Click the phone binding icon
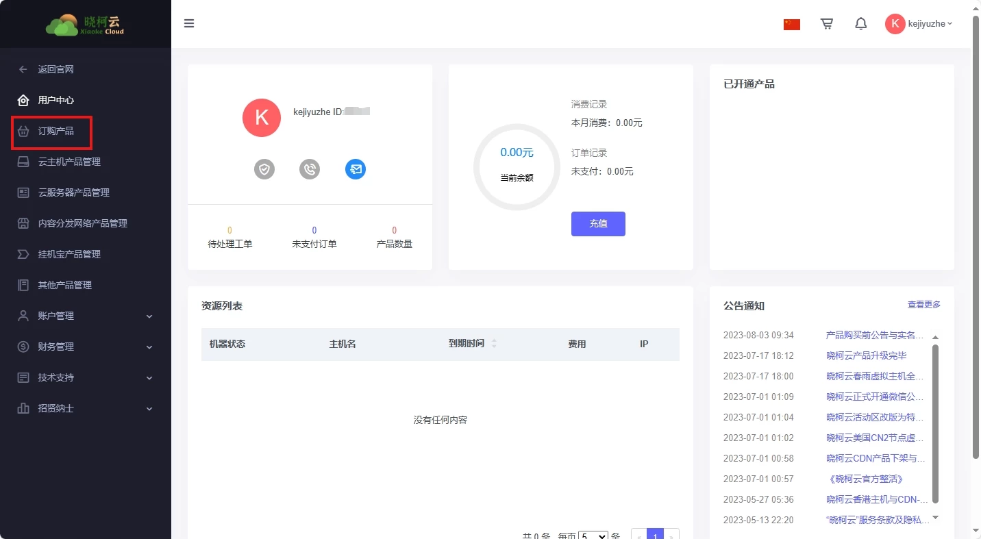 tap(310, 169)
